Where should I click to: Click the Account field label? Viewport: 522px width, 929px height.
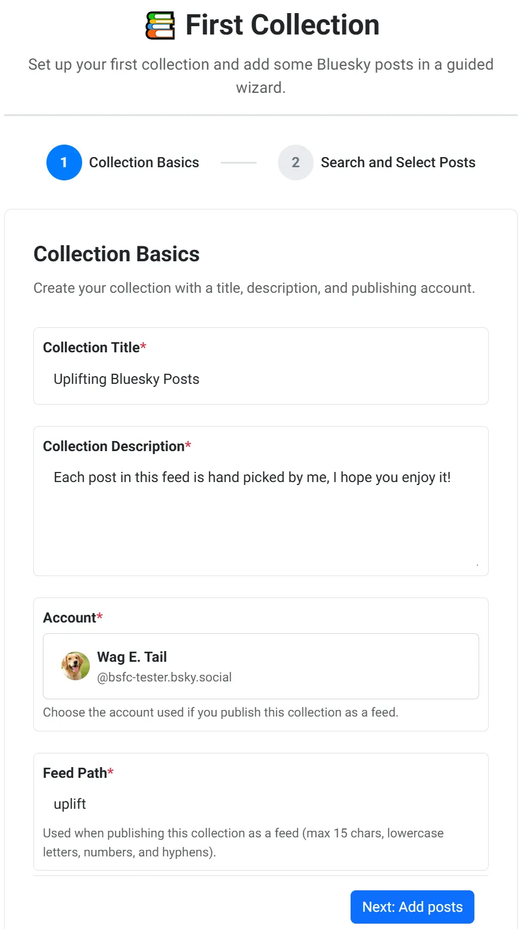point(69,618)
